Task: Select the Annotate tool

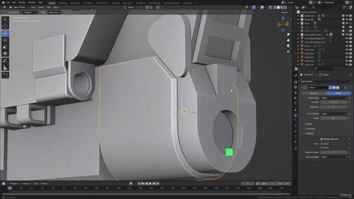Action: click(5, 61)
